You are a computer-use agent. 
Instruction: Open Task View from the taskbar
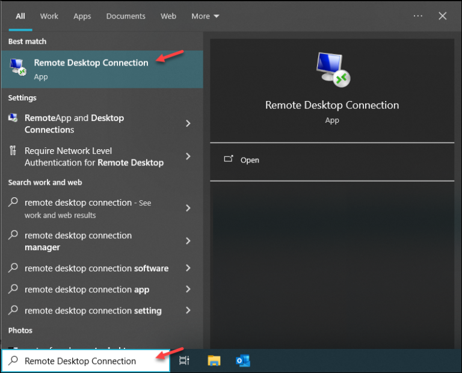tap(185, 360)
